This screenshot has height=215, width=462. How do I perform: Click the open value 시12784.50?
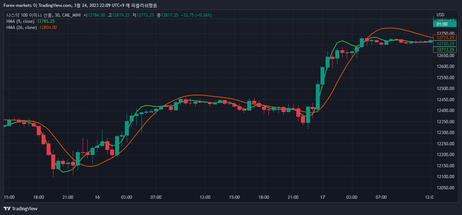(x=95, y=15)
